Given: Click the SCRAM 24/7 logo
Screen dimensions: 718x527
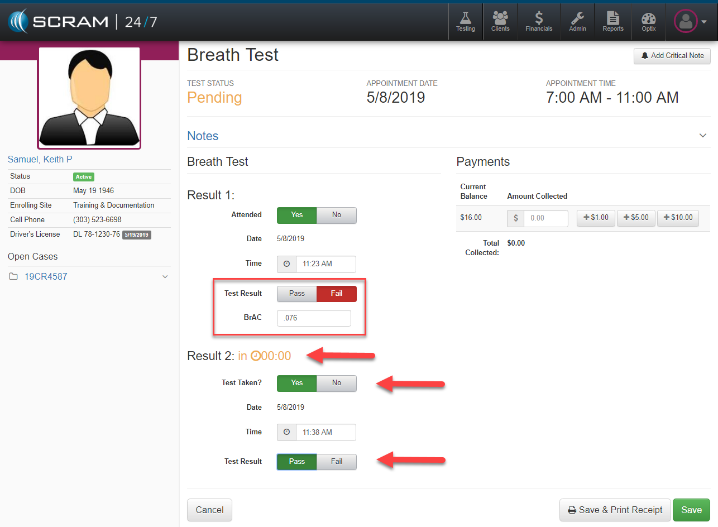Looking at the screenshot, I should pyautogui.click(x=83, y=22).
